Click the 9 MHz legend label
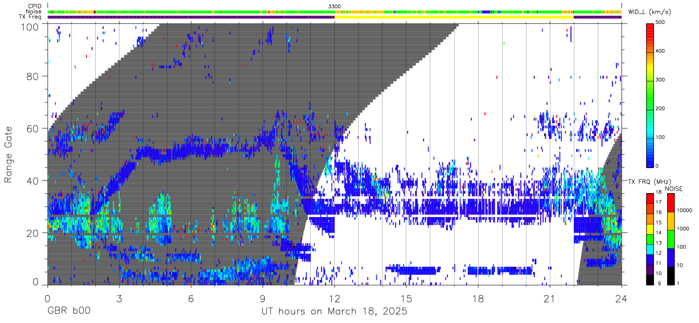 tap(660, 283)
